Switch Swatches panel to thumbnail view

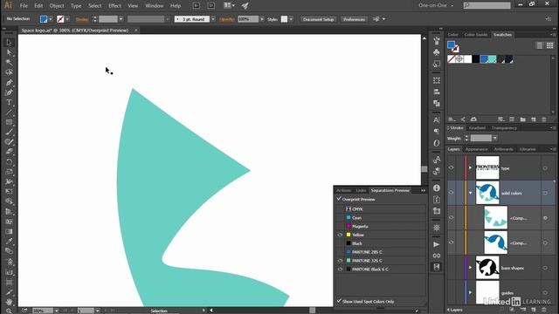coord(549,45)
